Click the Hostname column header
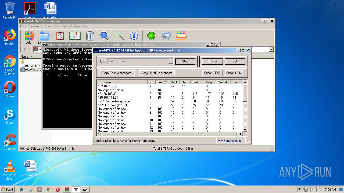 tap(122, 82)
